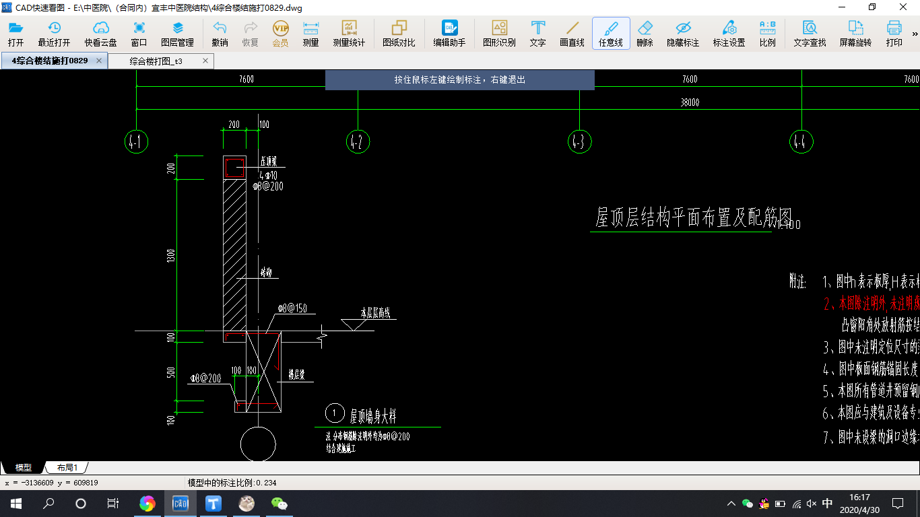Open the 编辑助手 editing assistant
This screenshot has height=517, width=920.
[x=449, y=34]
